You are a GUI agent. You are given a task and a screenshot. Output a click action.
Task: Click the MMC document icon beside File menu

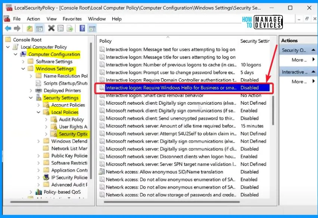(7, 19)
